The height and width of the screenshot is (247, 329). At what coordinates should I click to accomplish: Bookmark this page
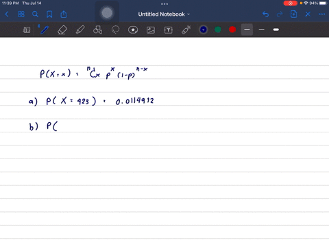49,14
